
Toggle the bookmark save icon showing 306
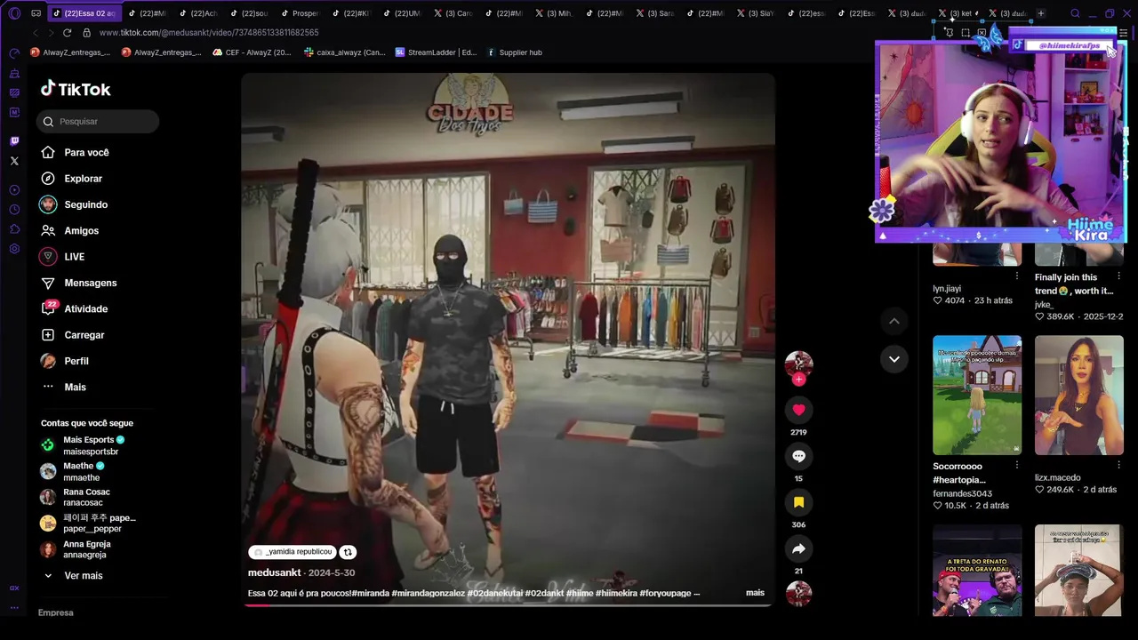click(x=798, y=502)
